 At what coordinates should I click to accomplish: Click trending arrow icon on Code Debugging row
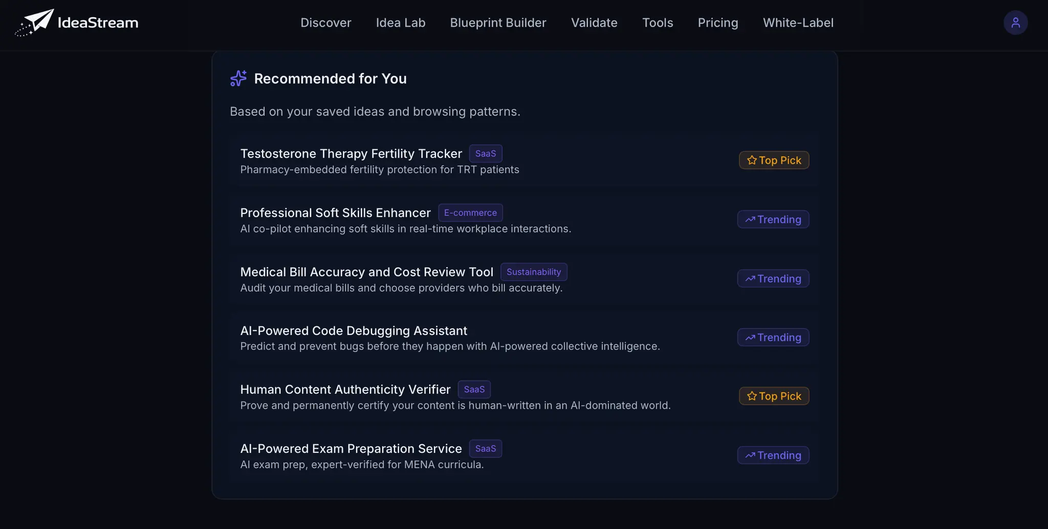pos(750,338)
